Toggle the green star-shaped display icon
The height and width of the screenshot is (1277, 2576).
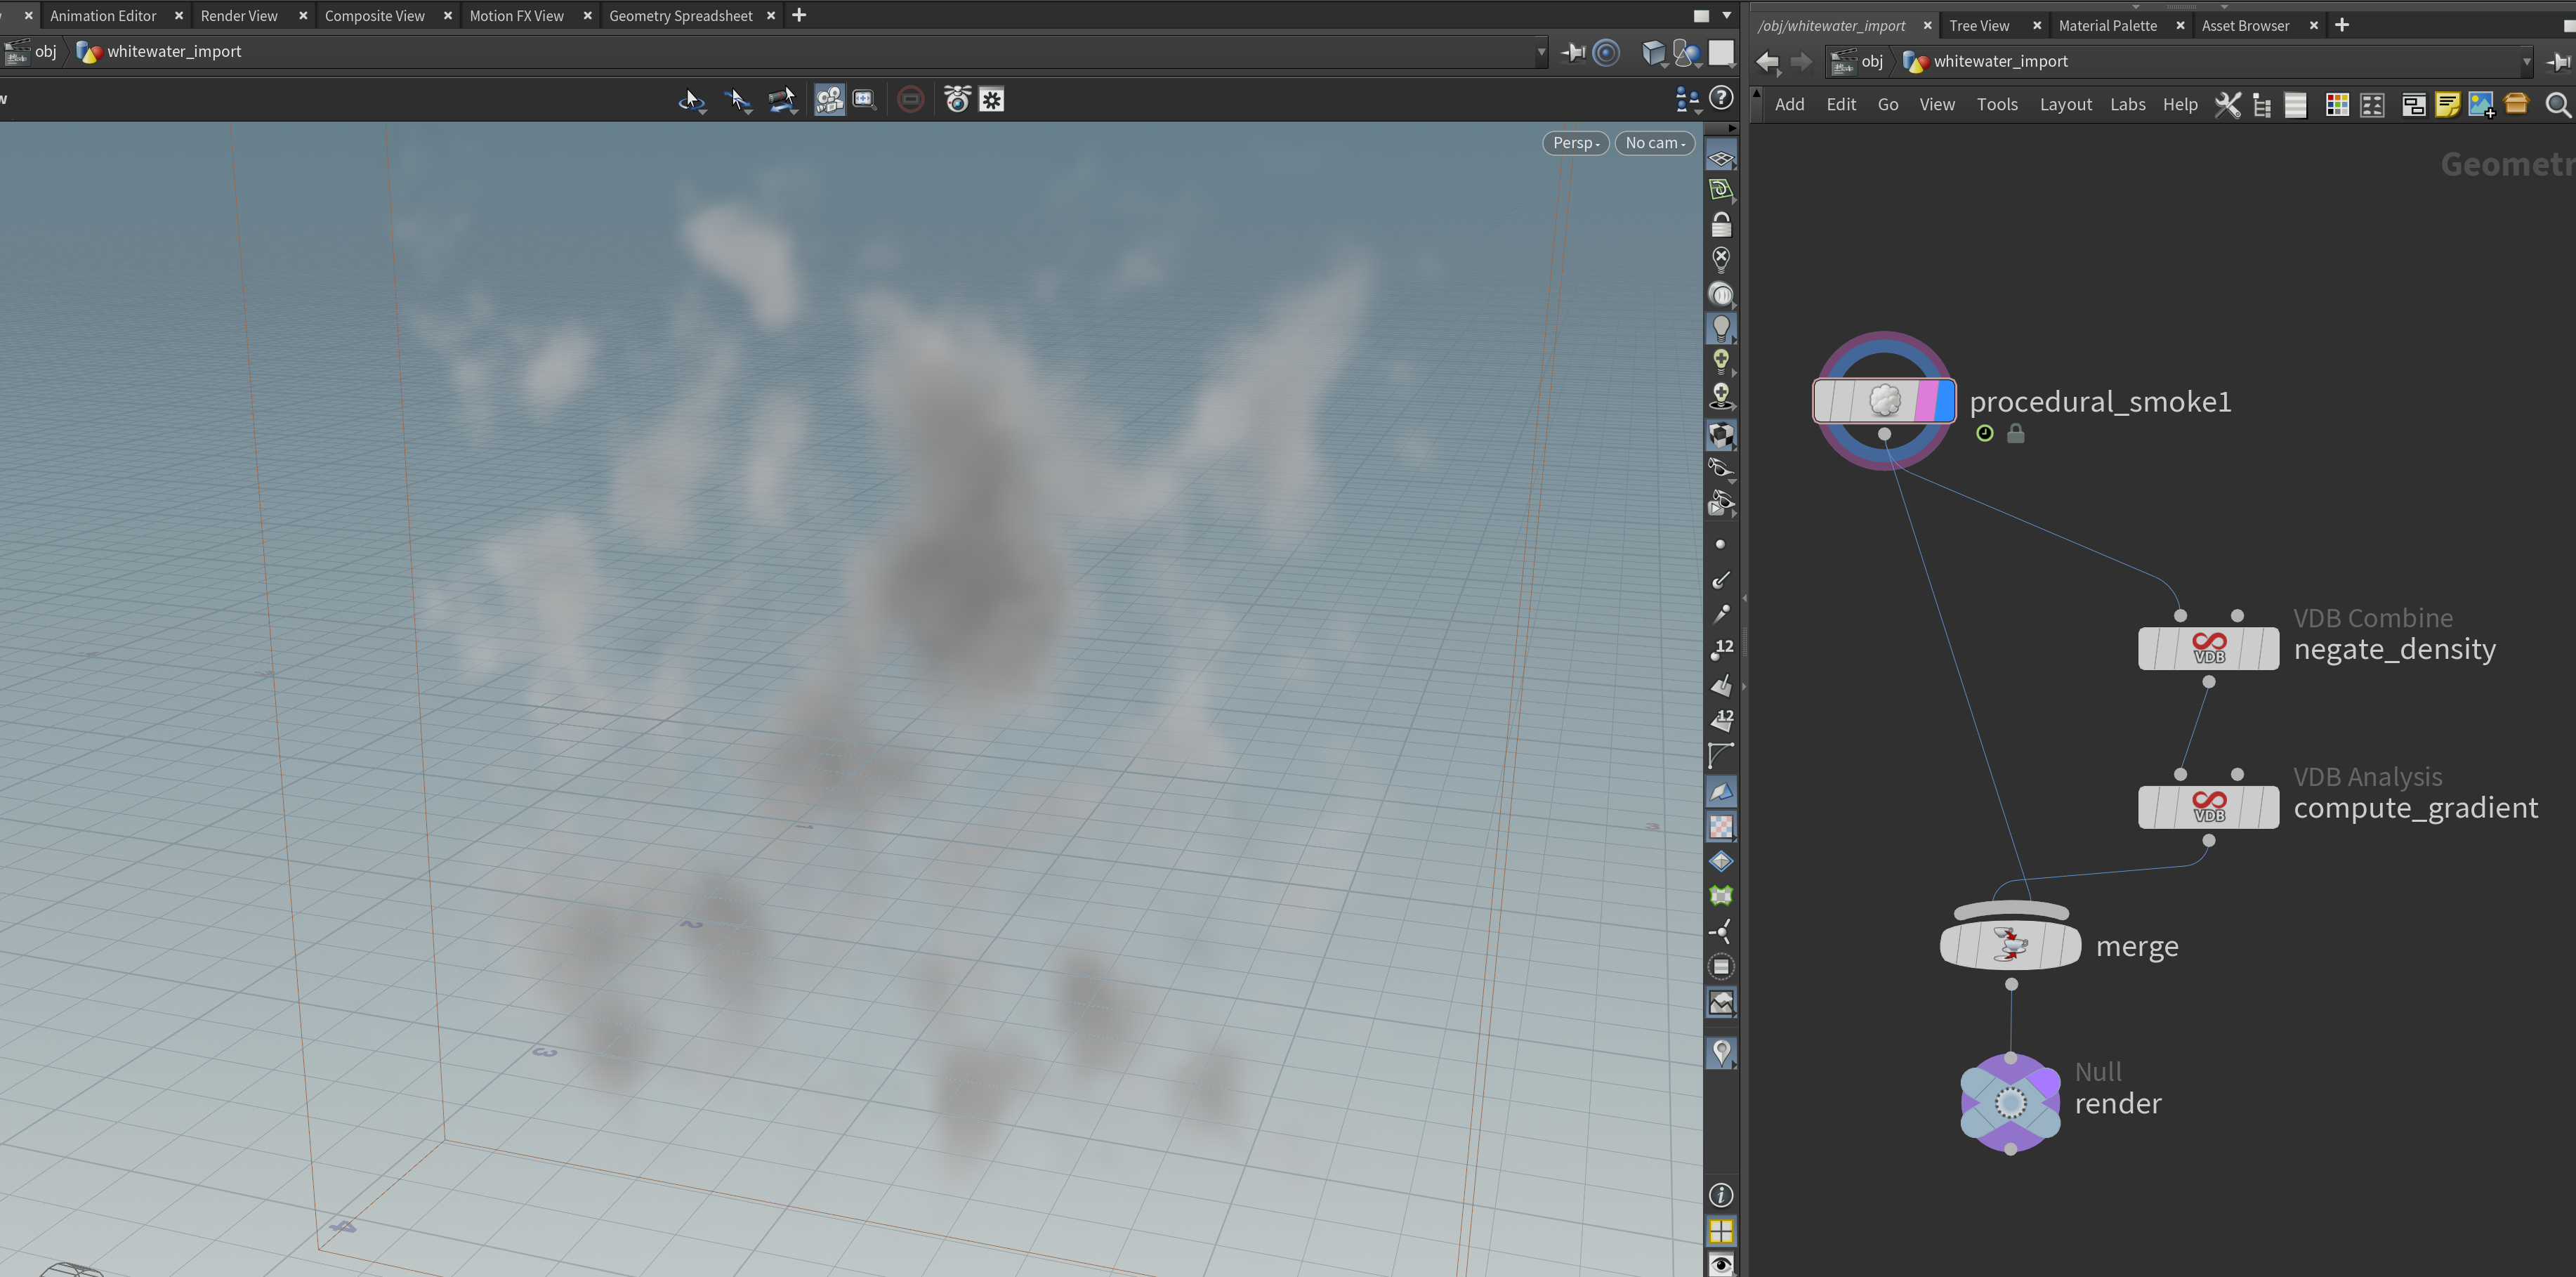(x=1720, y=896)
